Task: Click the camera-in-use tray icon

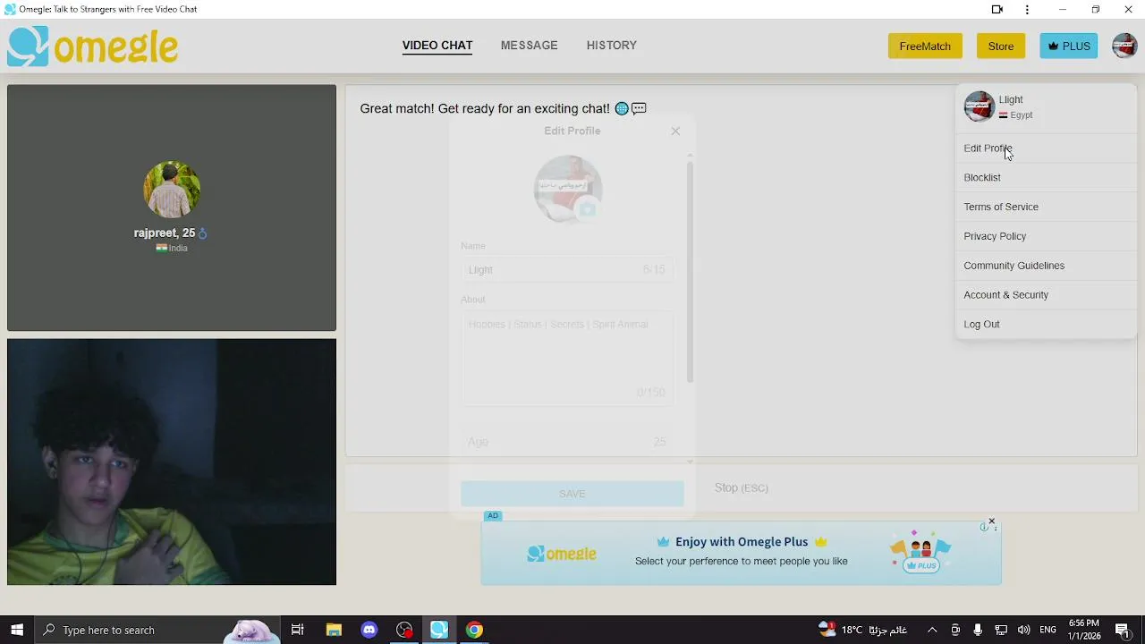Action: click(x=955, y=630)
